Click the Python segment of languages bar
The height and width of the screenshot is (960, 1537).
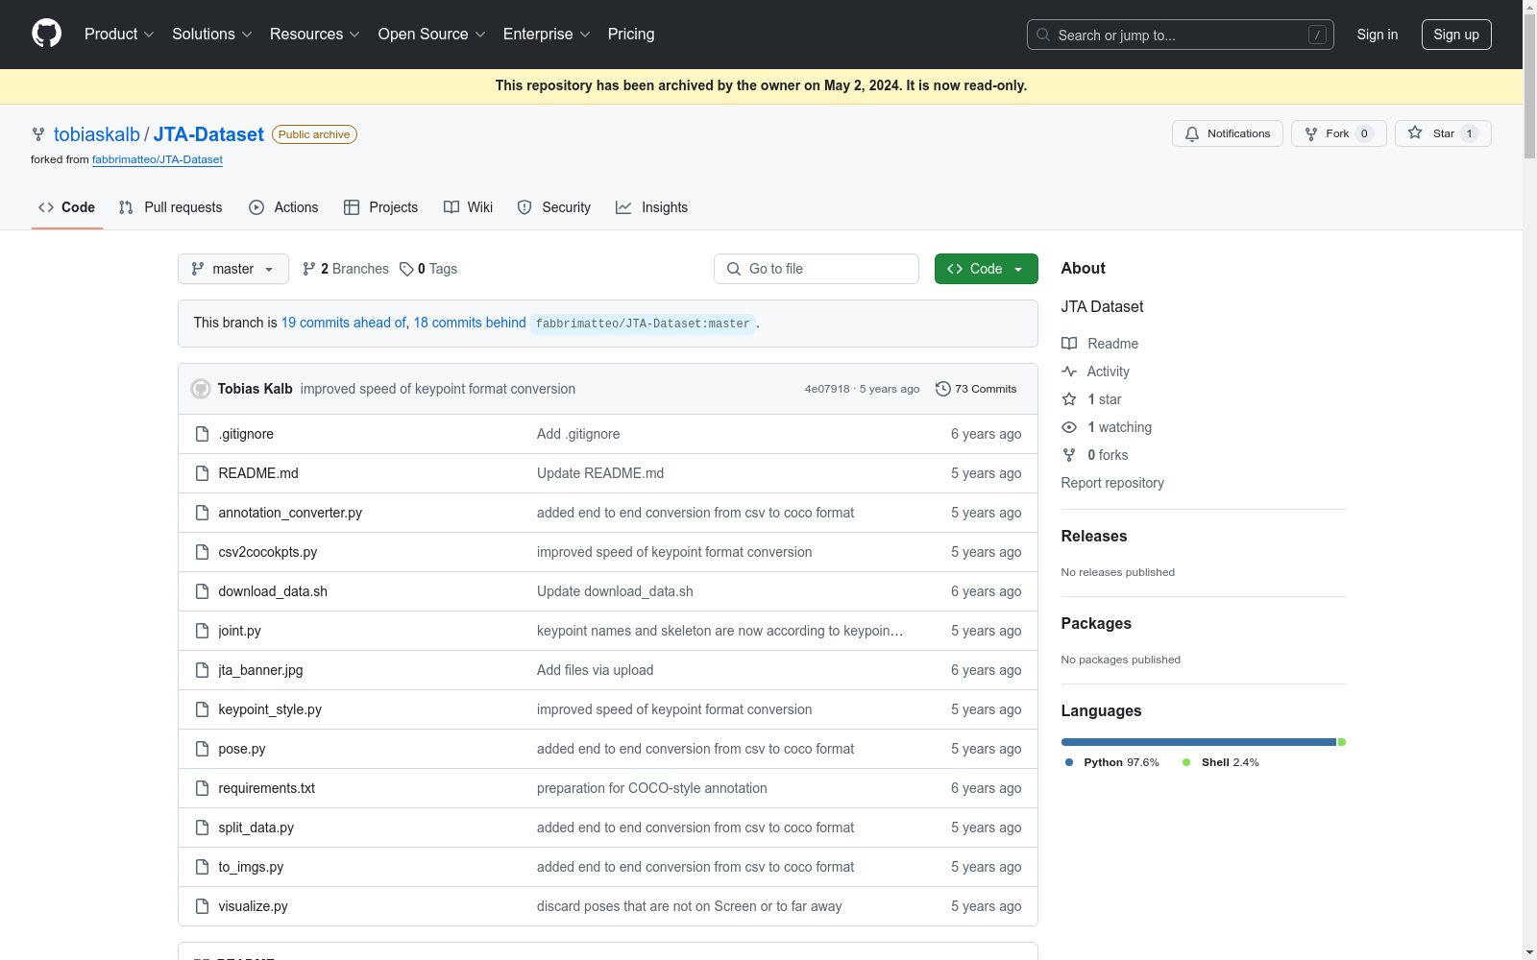coord(1199,742)
